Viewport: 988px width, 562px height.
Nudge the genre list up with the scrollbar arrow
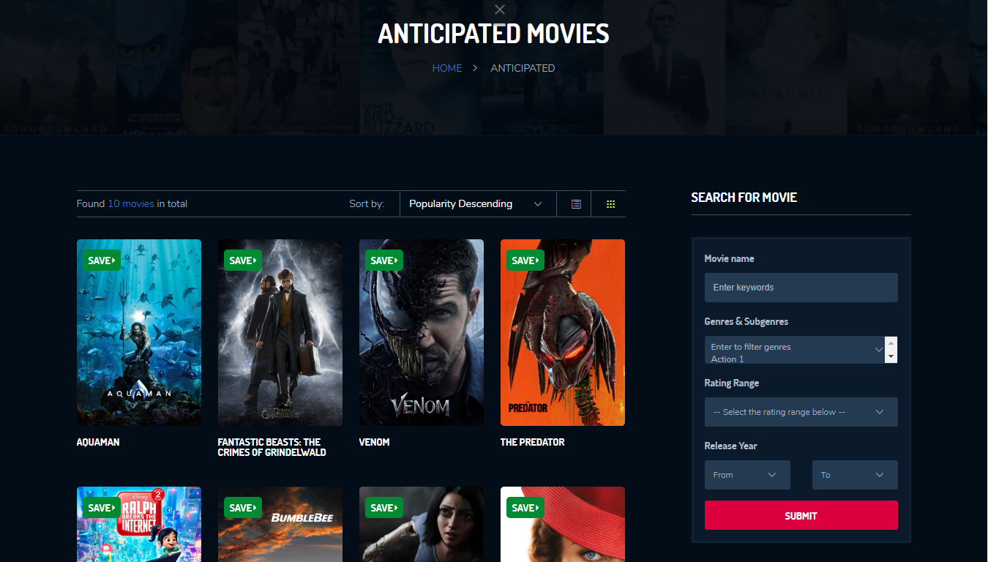click(891, 342)
